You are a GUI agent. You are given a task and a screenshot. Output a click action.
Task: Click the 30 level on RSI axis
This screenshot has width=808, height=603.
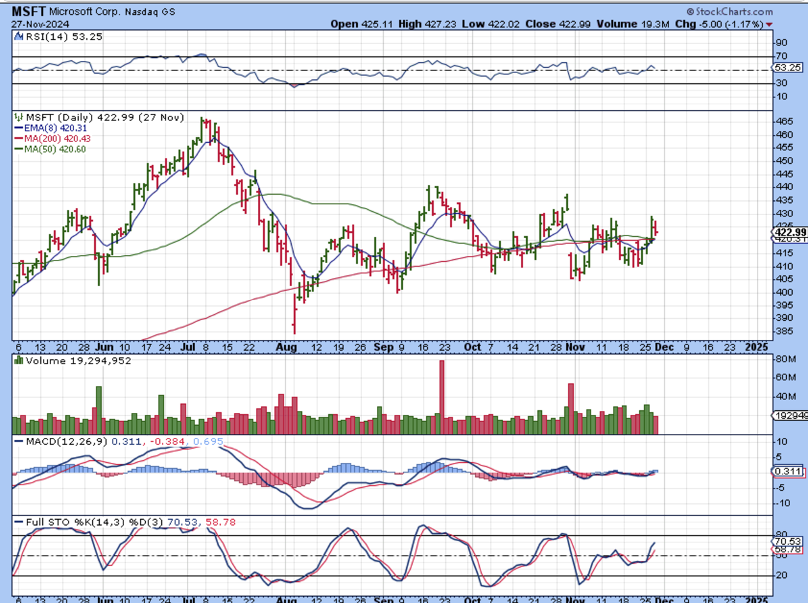(780, 83)
